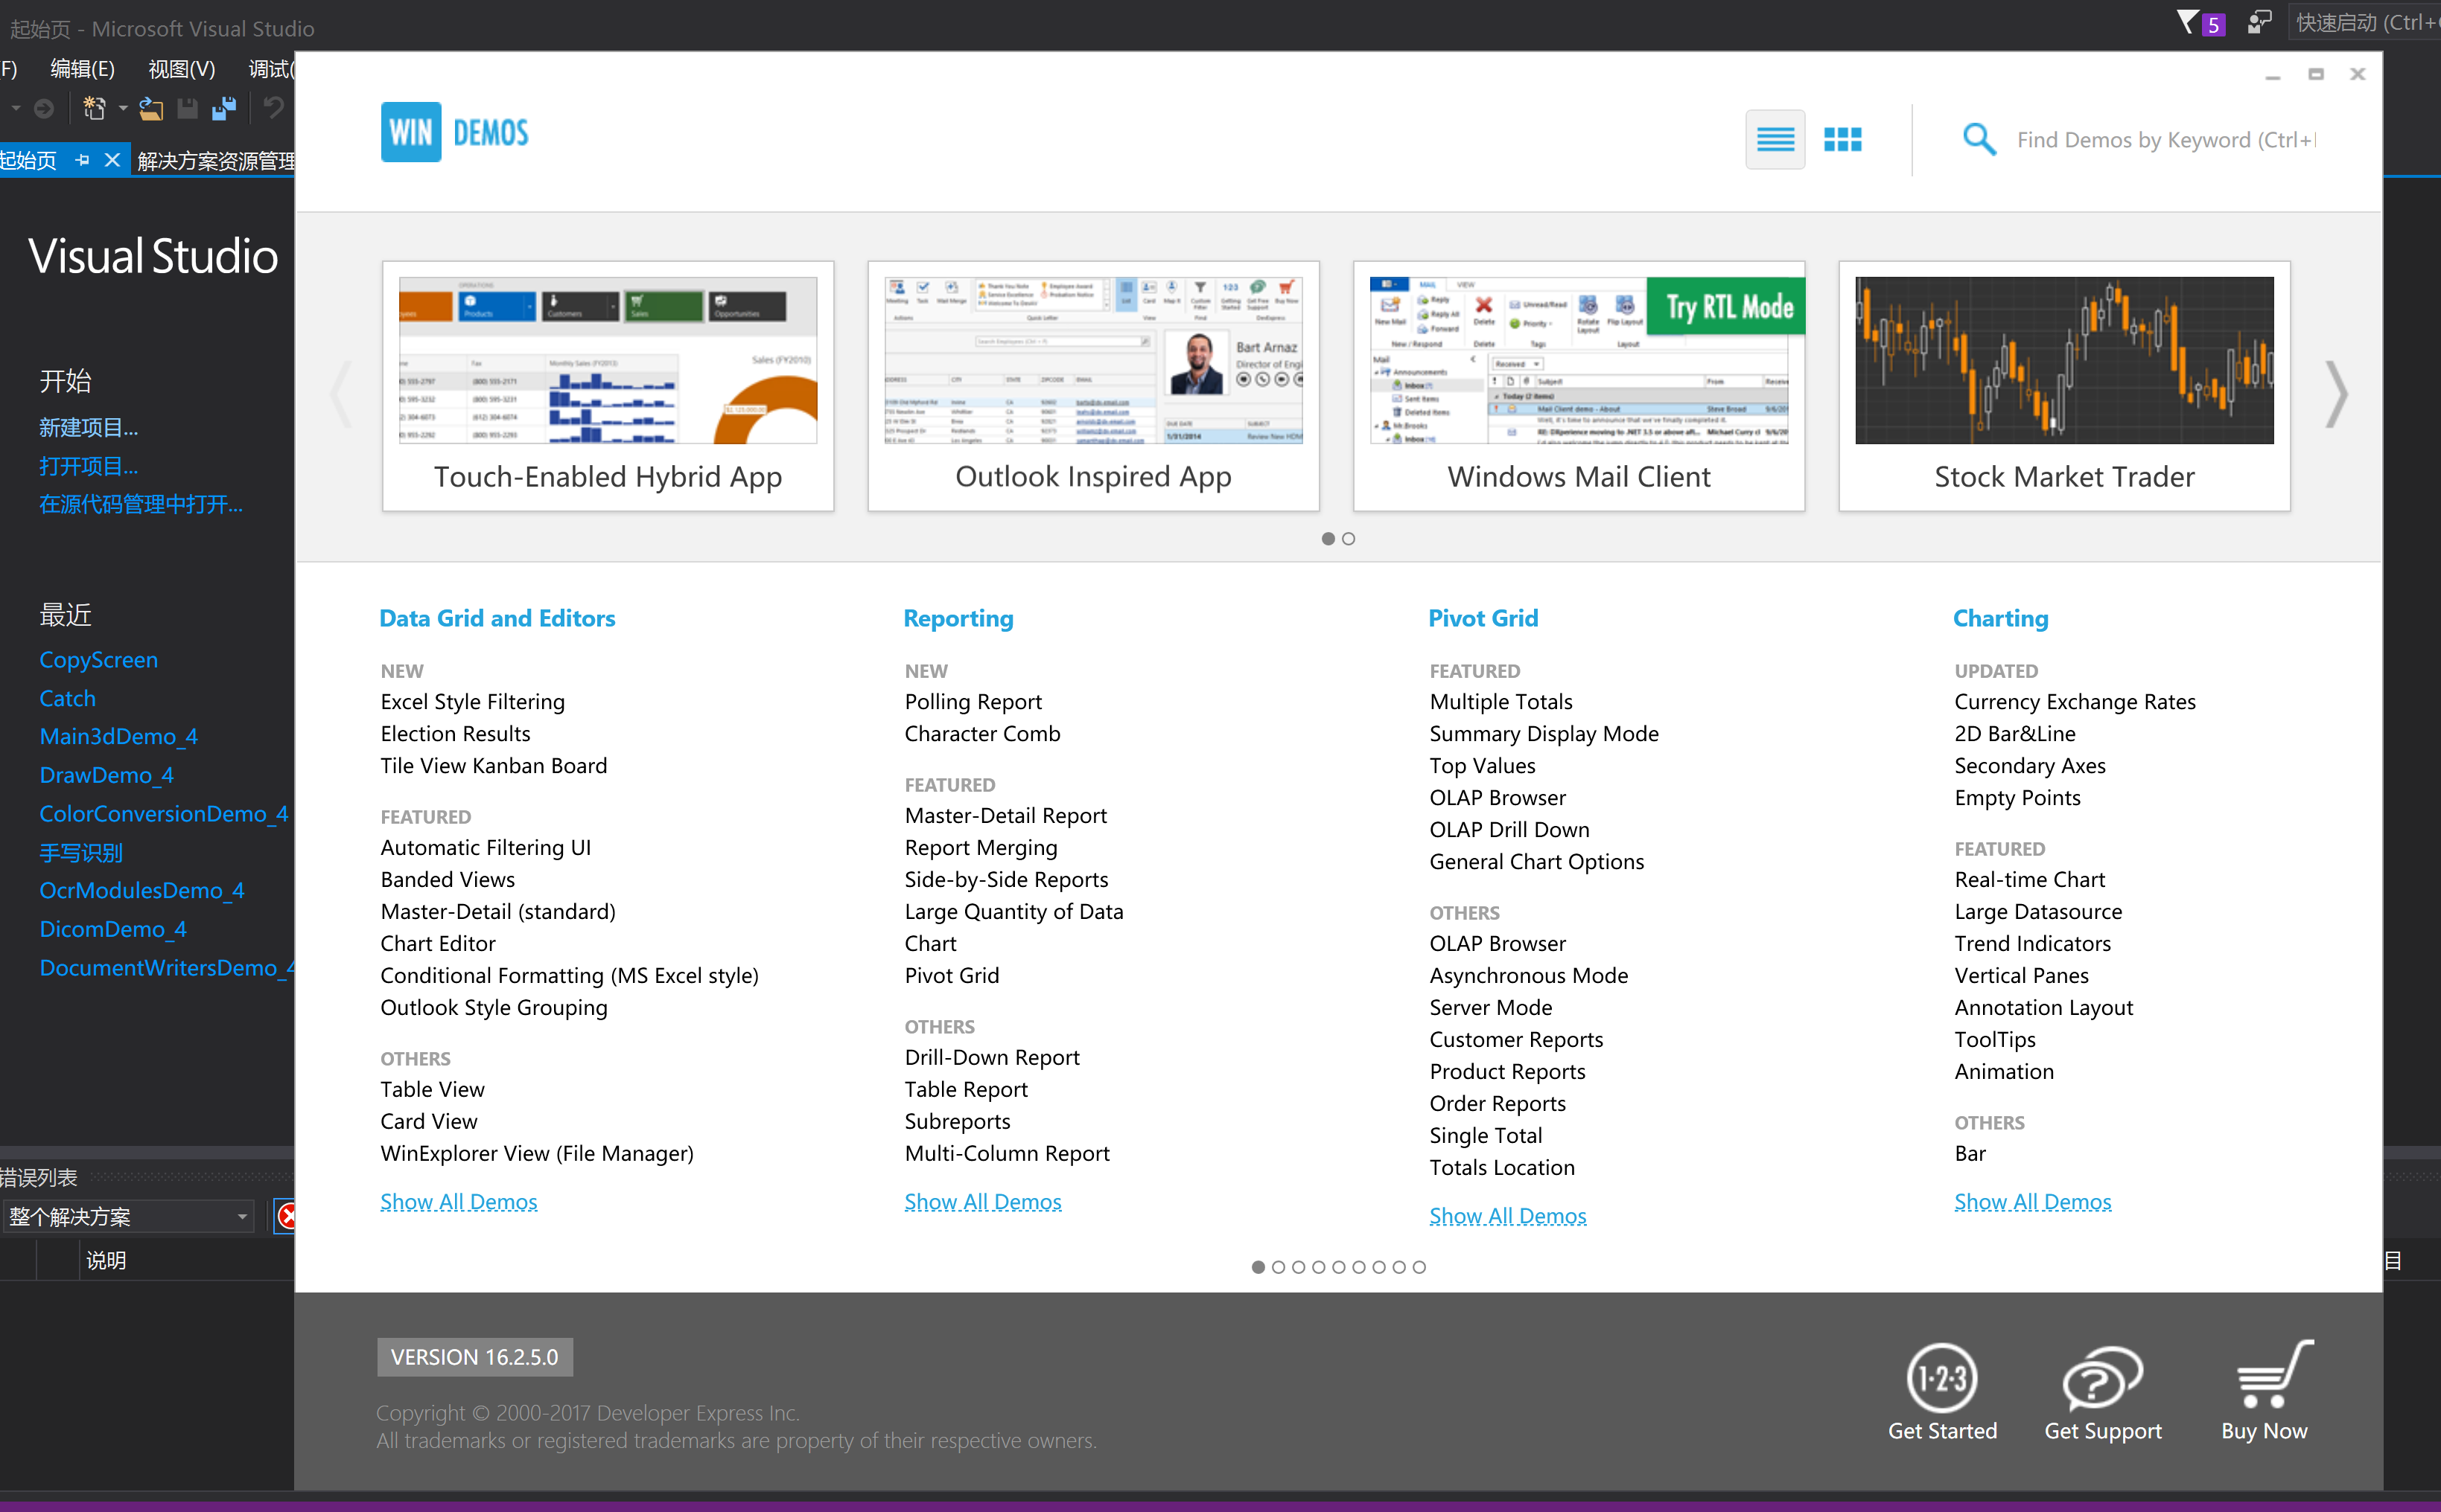Show next featured demos with right chevron

click(x=2336, y=394)
